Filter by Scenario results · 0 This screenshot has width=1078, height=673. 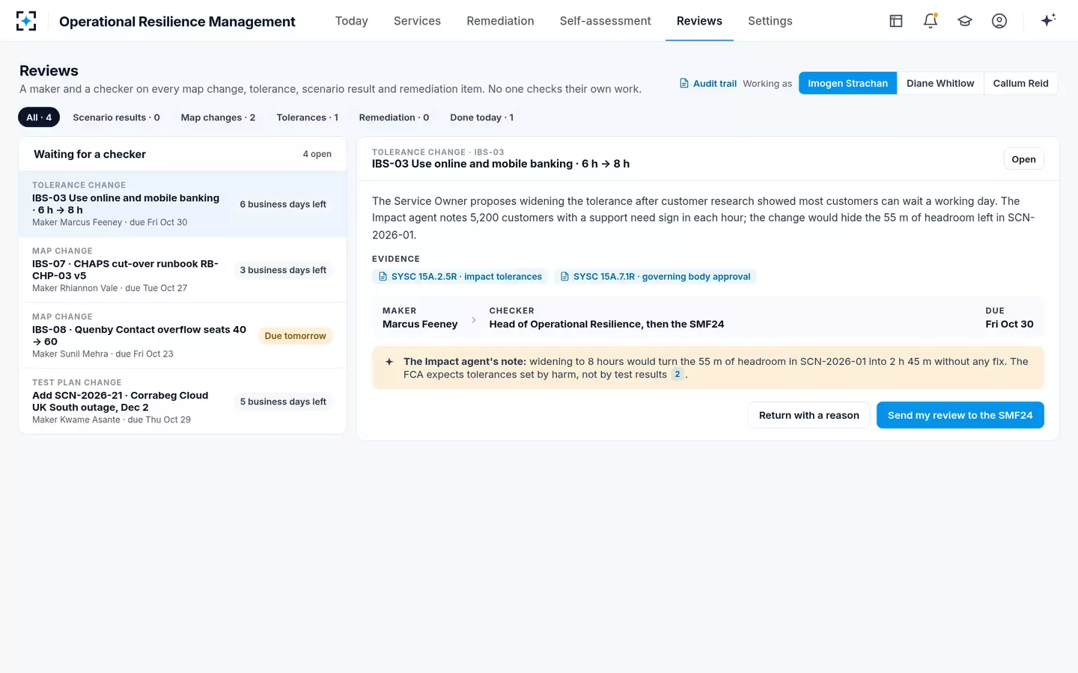[116, 117]
